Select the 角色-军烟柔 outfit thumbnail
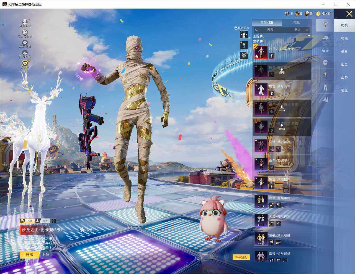355x274 pixels. point(261,164)
